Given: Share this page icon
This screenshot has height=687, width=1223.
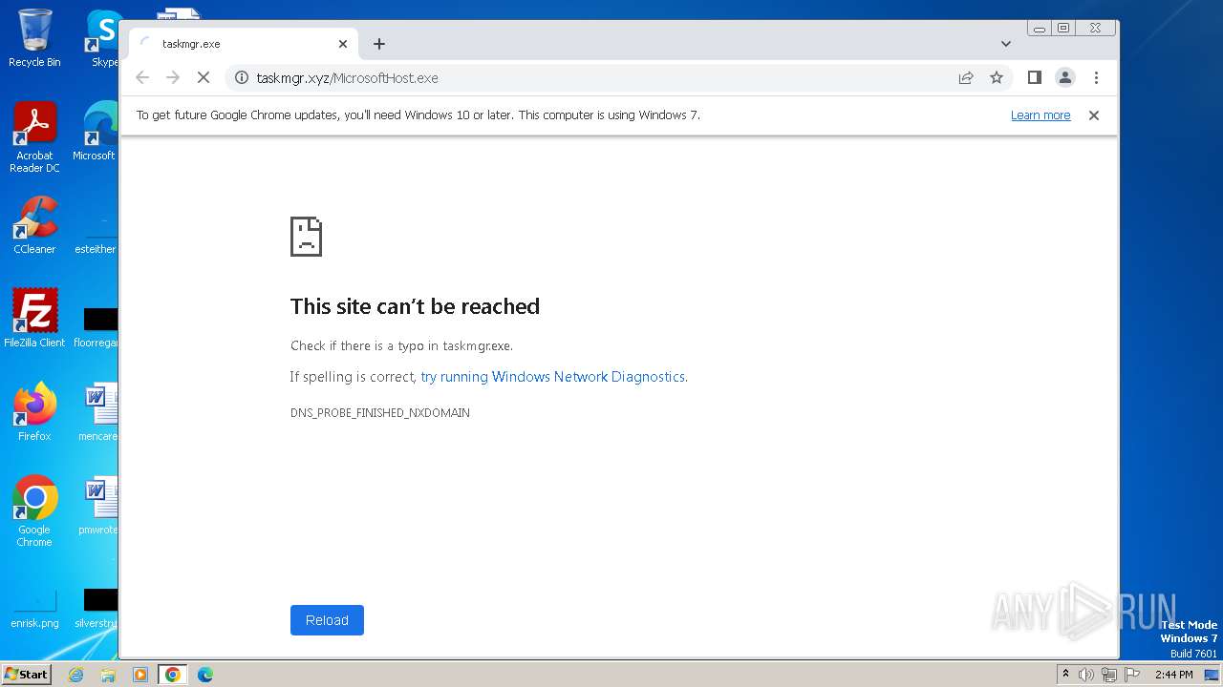Looking at the screenshot, I should pyautogui.click(x=966, y=77).
